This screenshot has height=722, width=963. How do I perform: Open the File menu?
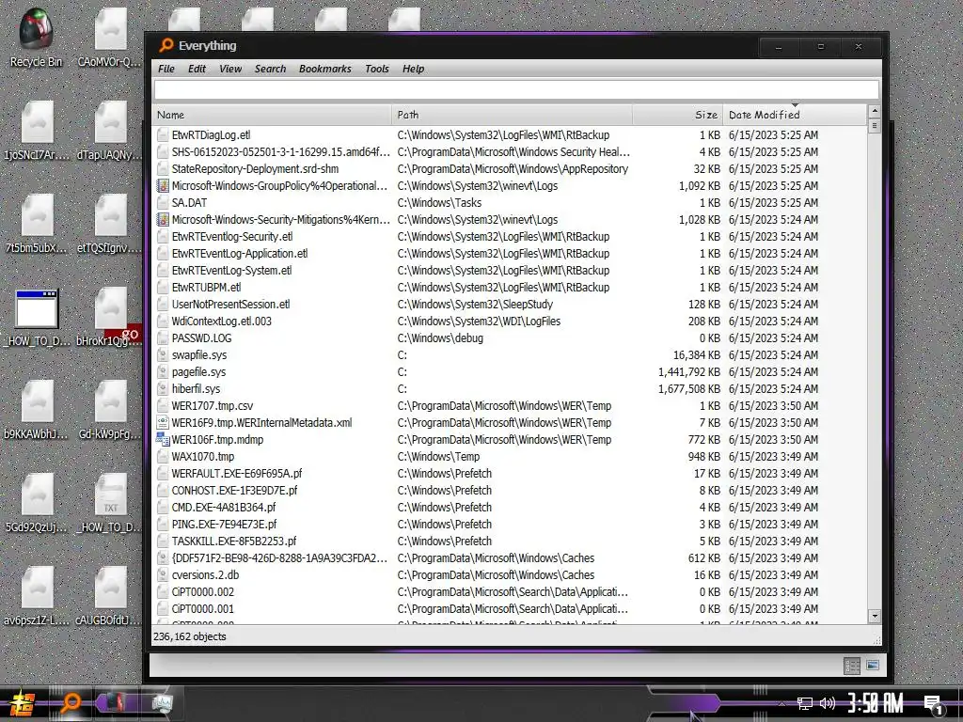(x=166, y=69)
